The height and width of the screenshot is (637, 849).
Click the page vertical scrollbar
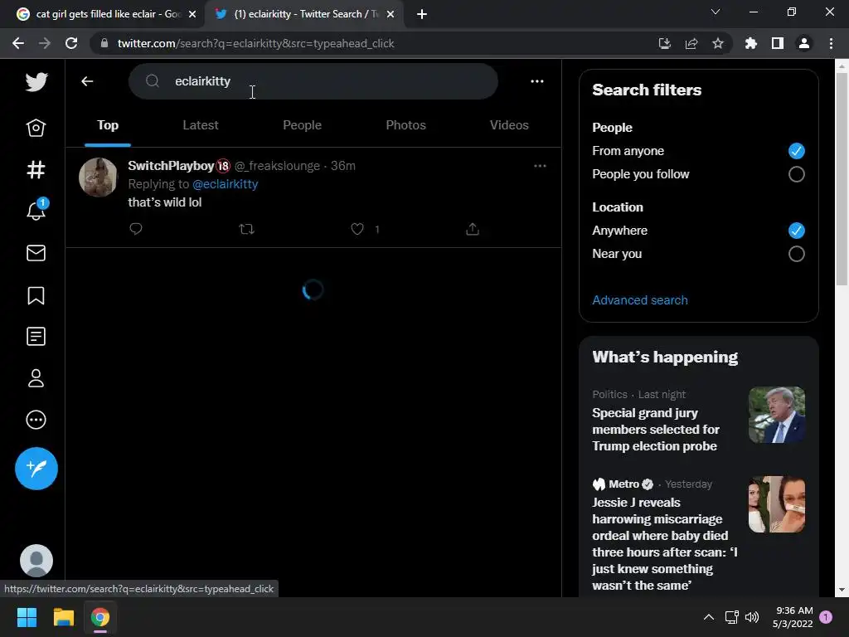pyautogui.click(x=842, y=179)
